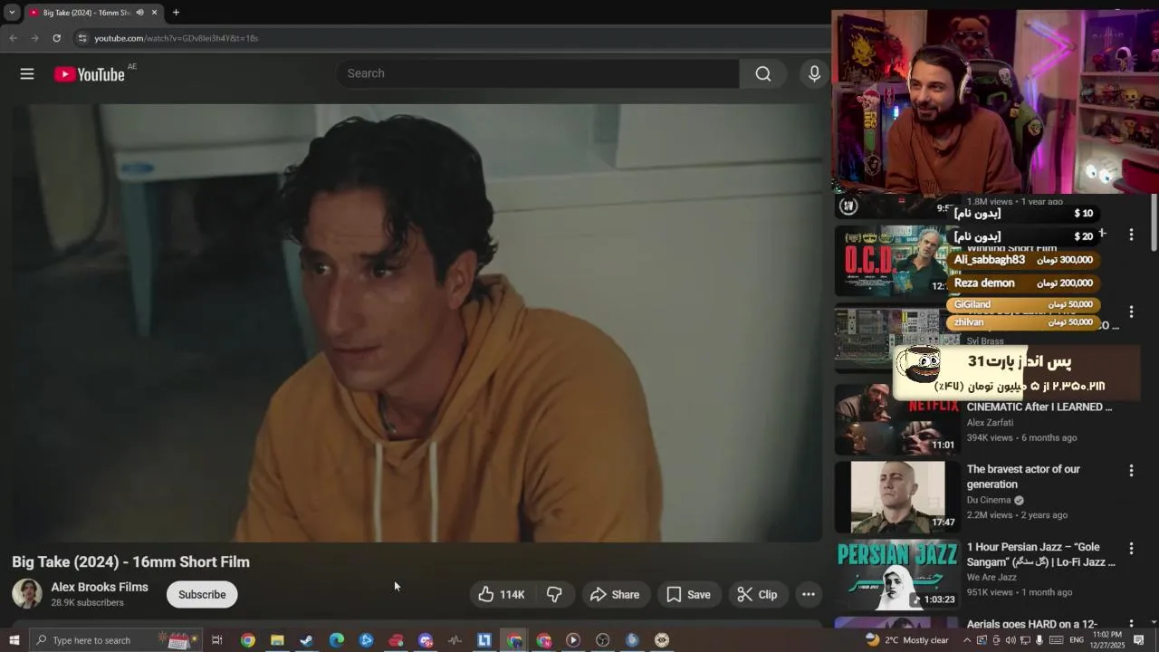The width and height of the screenshot is (1159, 652).
Task: Subscribe to Alex Brooks Films
Action: (x=202, y=594)
